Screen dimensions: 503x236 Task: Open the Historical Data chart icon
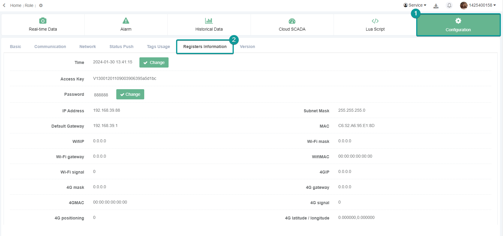point(209,21)
